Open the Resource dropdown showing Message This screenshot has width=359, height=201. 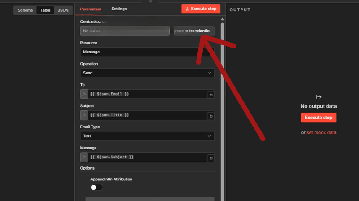coord(147,52)
